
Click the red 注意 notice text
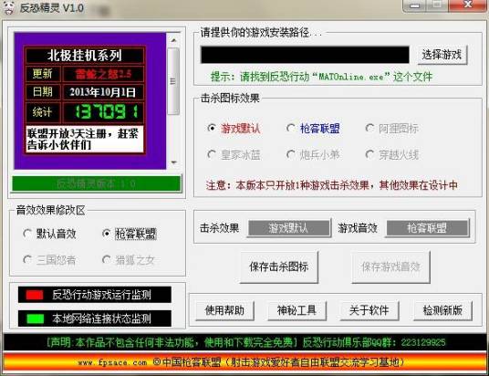pos(331,185)
